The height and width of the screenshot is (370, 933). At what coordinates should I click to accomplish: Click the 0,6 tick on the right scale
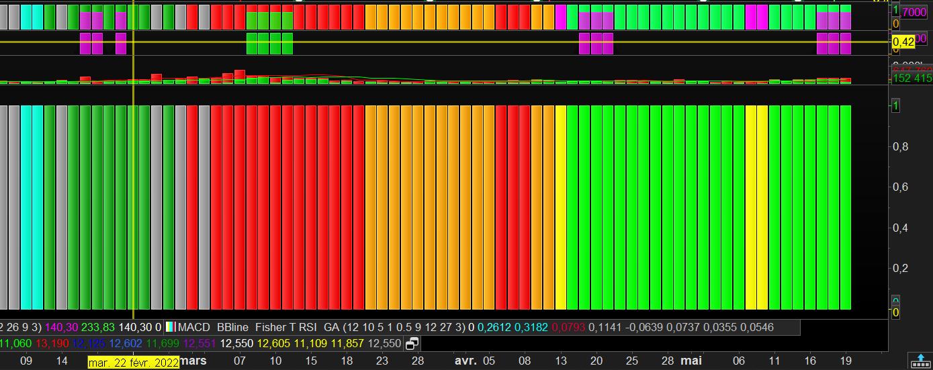tap(901, 187)
